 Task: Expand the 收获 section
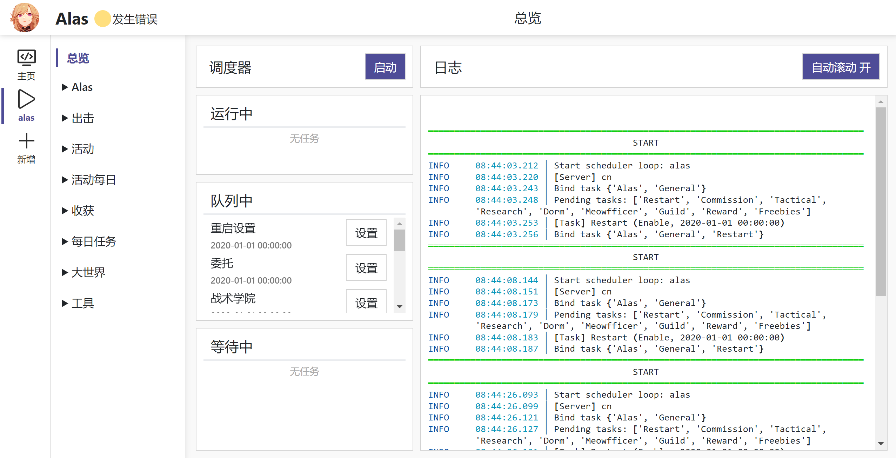coord(82,211)
